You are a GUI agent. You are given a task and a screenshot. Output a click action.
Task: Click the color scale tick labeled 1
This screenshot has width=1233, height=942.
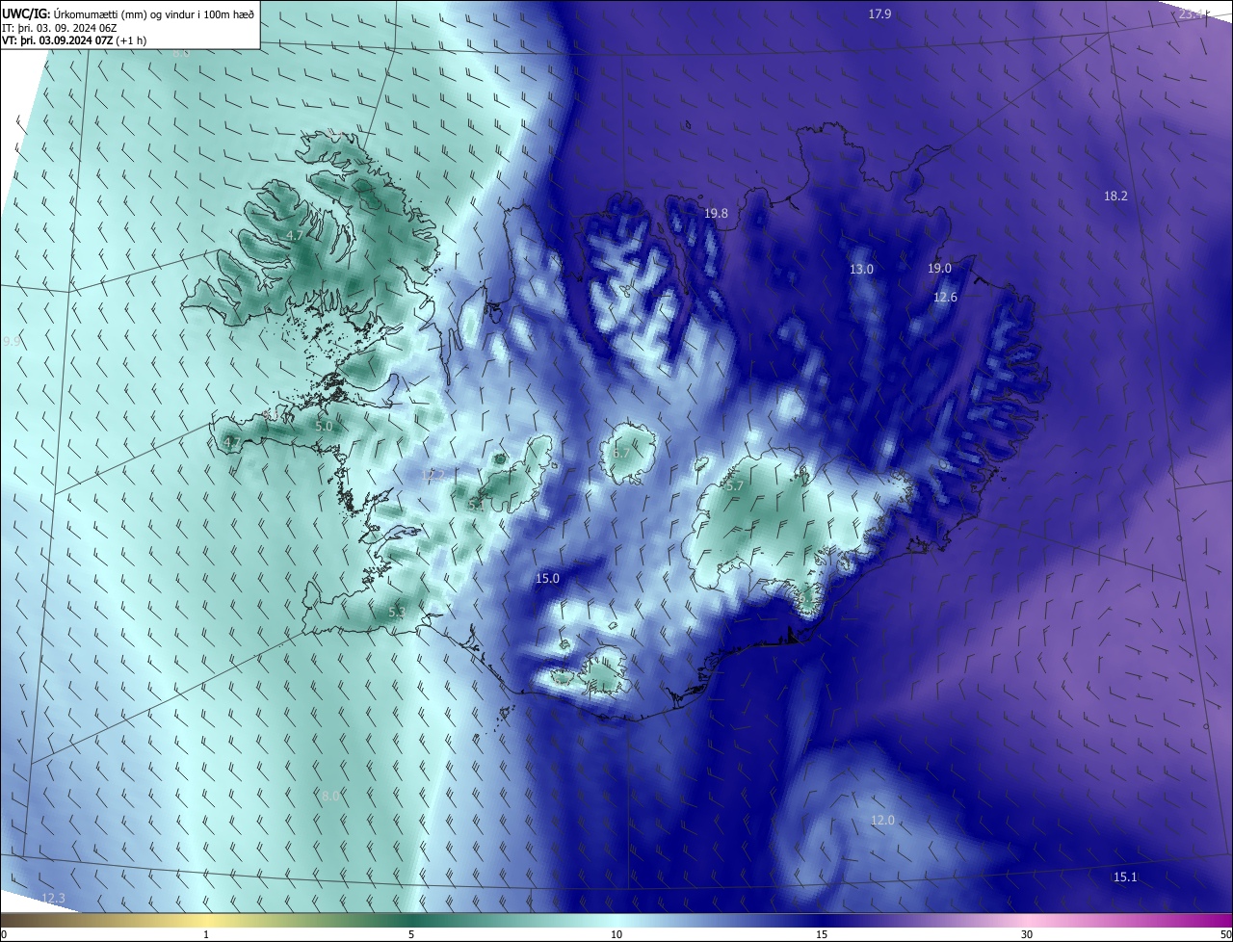[x=206, y=934]
